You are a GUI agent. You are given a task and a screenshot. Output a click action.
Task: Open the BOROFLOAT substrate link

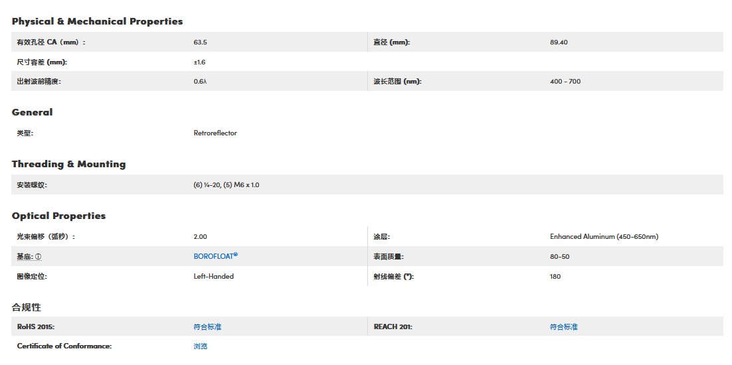point(215,256)
